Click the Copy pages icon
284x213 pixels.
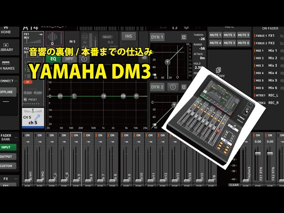coord(218,70)
